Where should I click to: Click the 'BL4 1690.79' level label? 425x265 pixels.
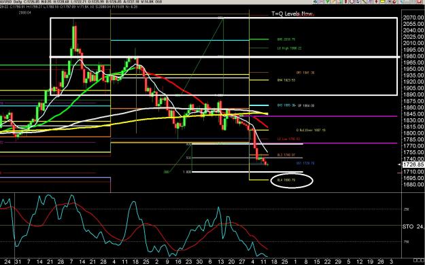[286, 180]
